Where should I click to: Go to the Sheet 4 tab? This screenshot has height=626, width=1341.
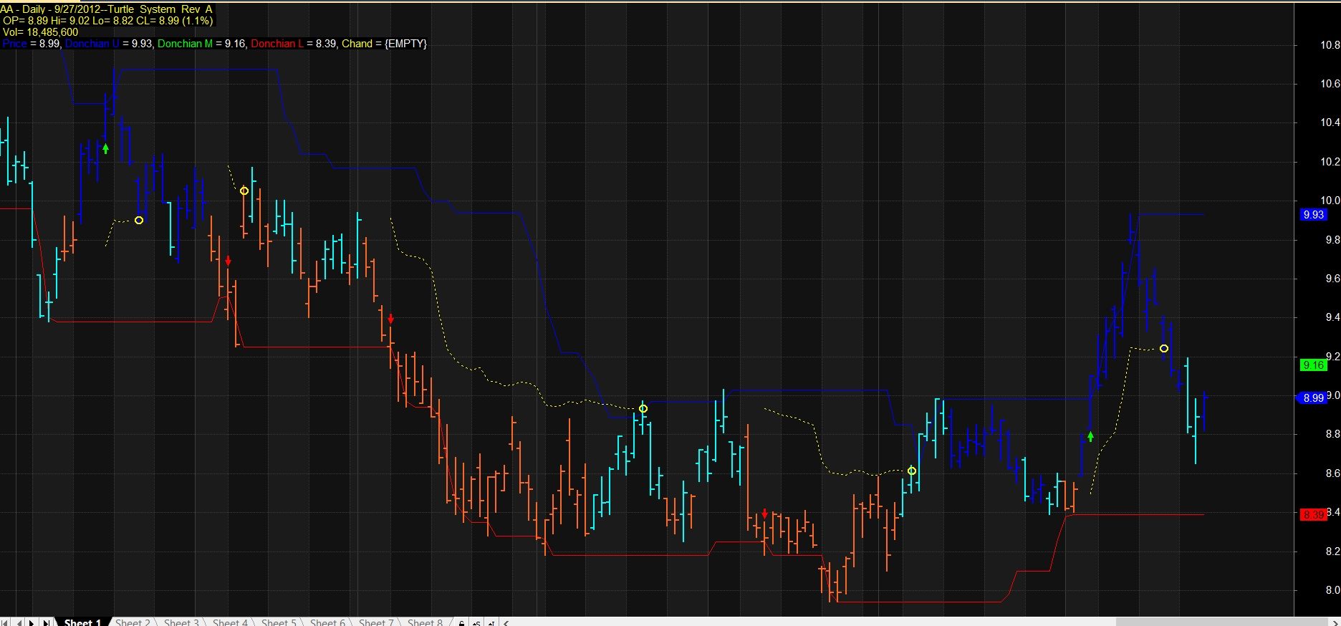[x=230, y=622]
